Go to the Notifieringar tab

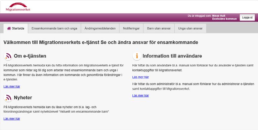pyautogui.click(x=131, y=28)
